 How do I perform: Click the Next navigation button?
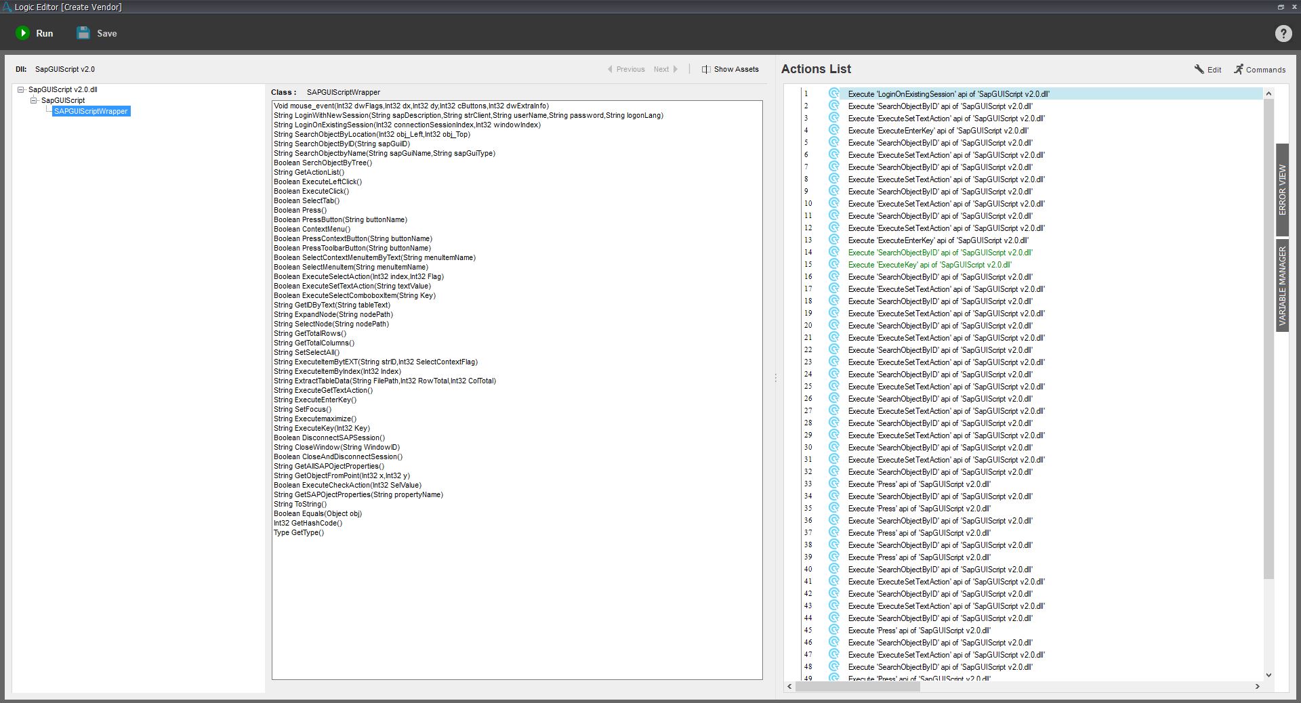(665, 69)
